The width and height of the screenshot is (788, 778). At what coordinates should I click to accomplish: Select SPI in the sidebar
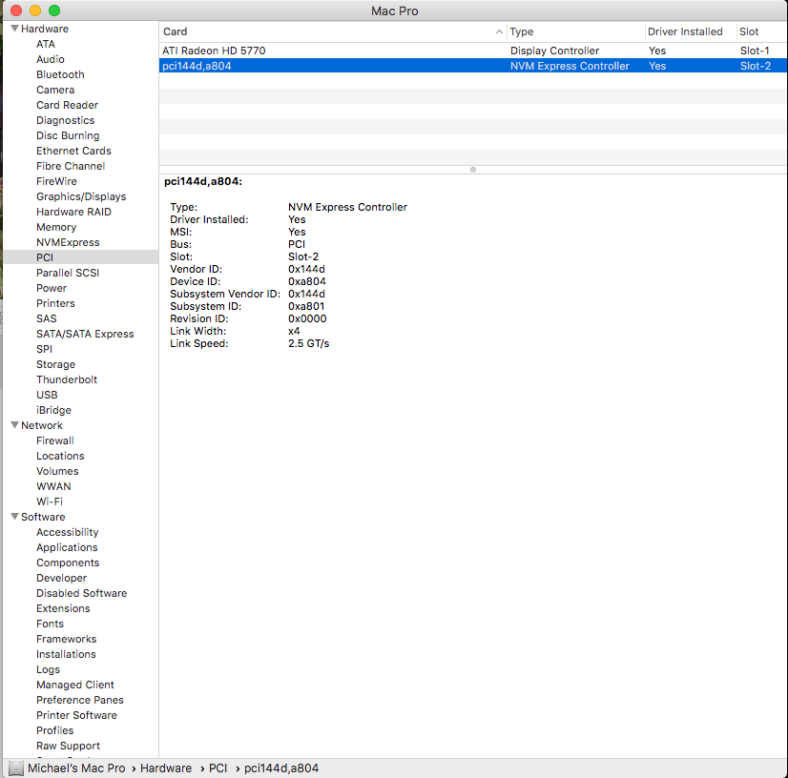44,349
